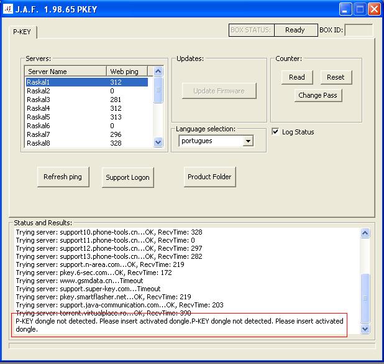This screenshot has width=384, height=364.
Task: Click the Read counter button
Action: tap(297, 77)
